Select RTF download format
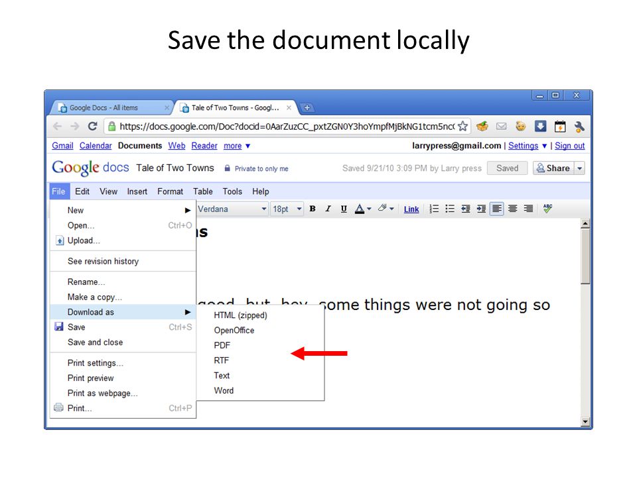 [222, 360]
